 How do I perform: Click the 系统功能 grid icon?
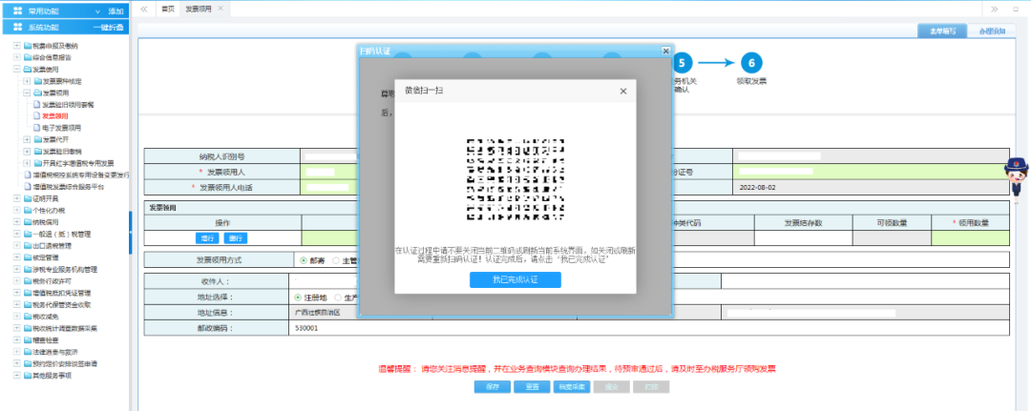(x=18, y=27)
